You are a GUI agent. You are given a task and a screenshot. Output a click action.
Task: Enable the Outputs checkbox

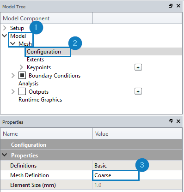pos(22,91)
